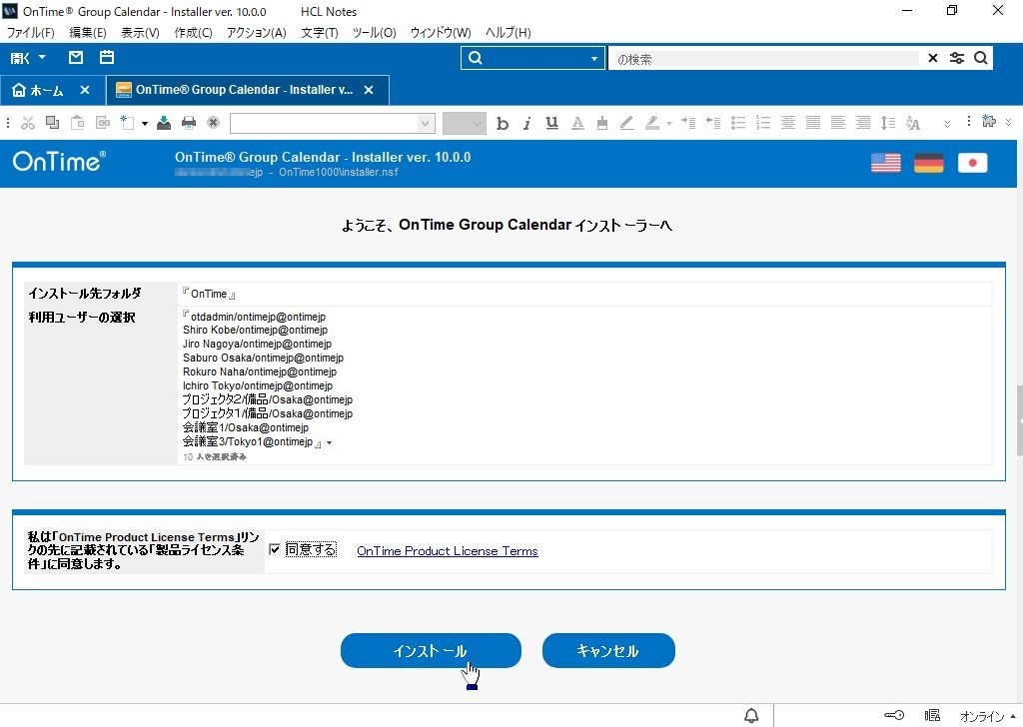
Task: Open the calendar icon in the top toolbar
Action: point(107,58)
